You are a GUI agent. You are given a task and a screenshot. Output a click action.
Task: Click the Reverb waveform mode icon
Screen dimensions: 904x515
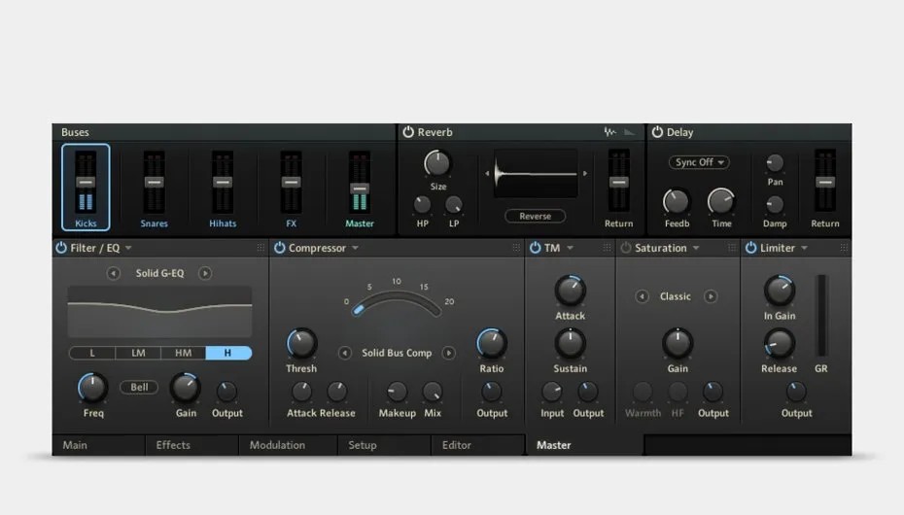610,132
